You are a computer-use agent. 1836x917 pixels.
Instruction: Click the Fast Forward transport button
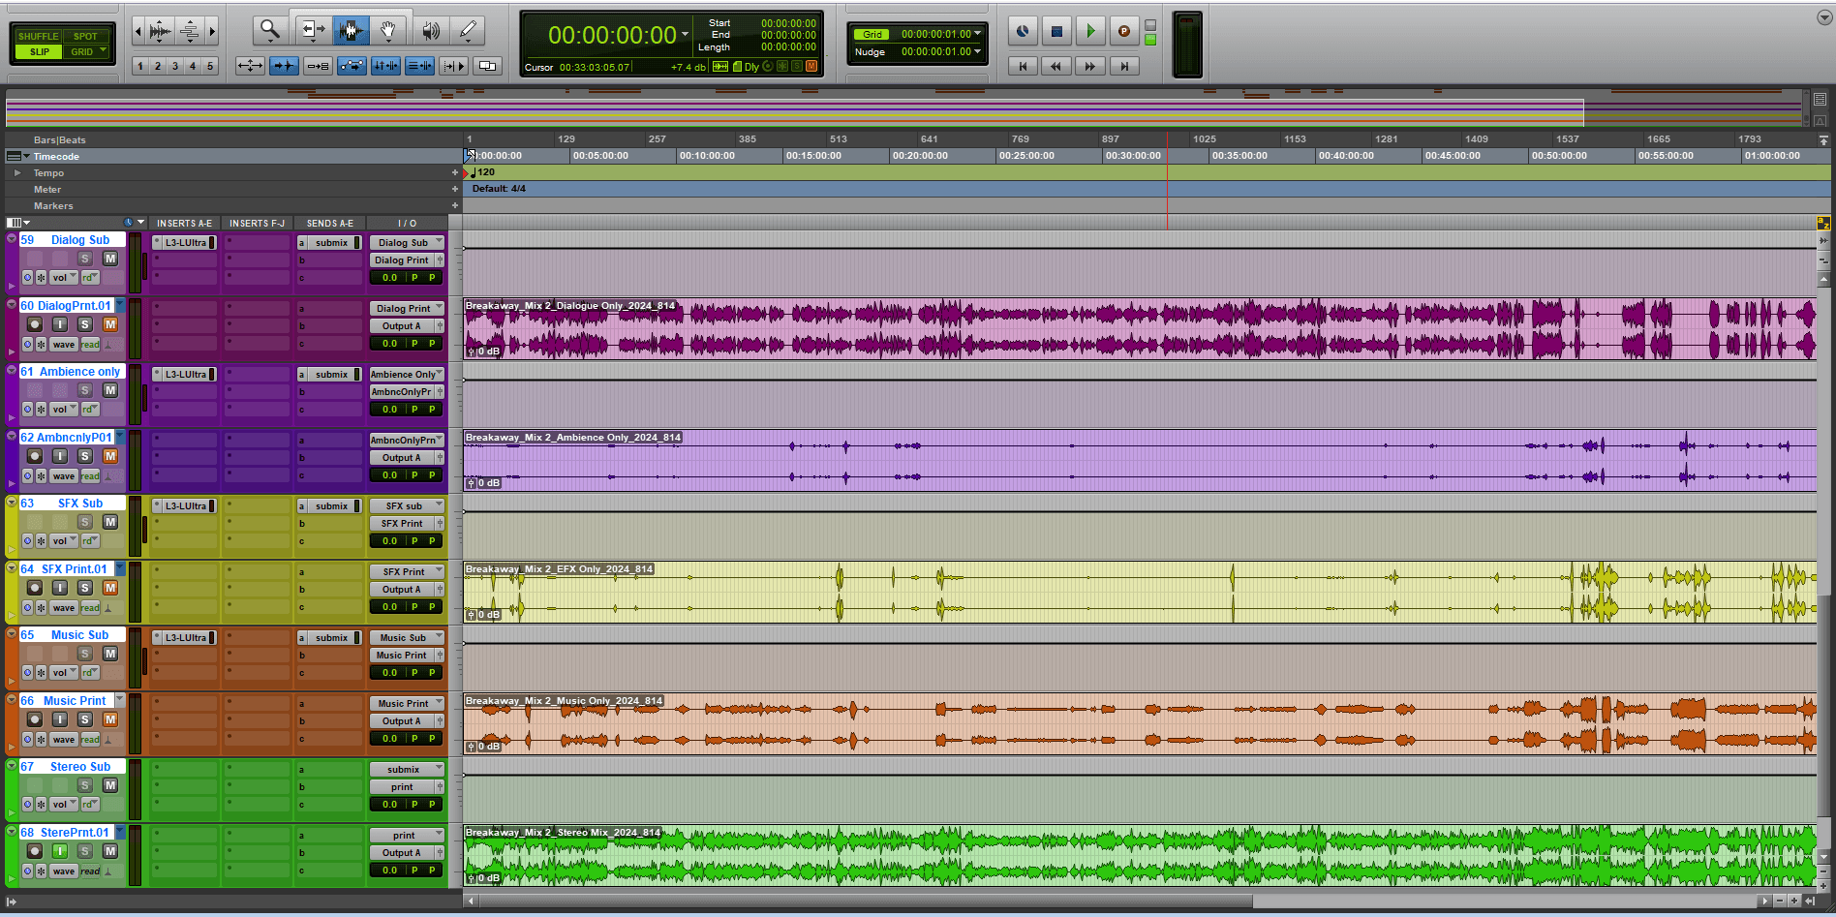tap(1090, 66)
